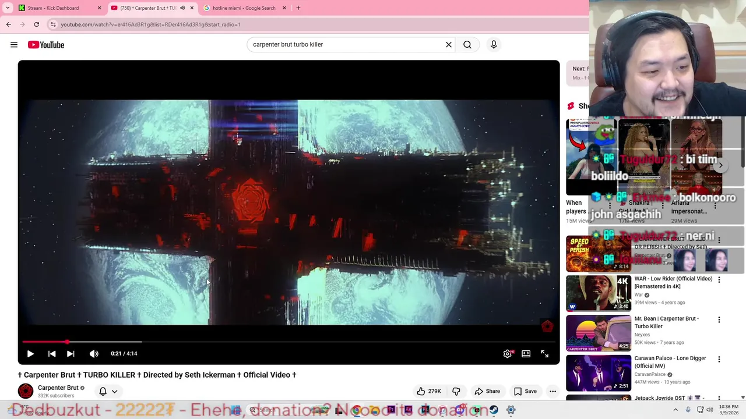Image resolution: width=746 pixels, height=419 pixels.
Task: Go back in browser history
Action: click(8, 24)
